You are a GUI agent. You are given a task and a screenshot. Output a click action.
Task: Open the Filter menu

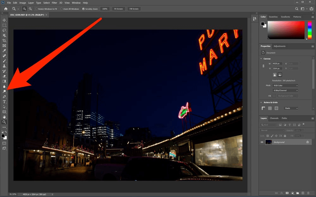click(x=54, y=3)
